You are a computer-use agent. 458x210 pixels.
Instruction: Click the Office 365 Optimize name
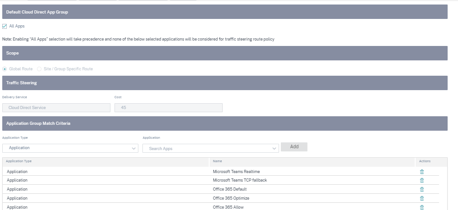coord(231,198)
